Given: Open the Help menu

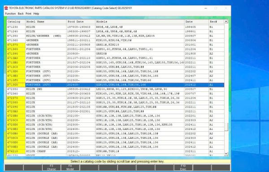Looking at the screenshot, I should [x=36, y=14].
